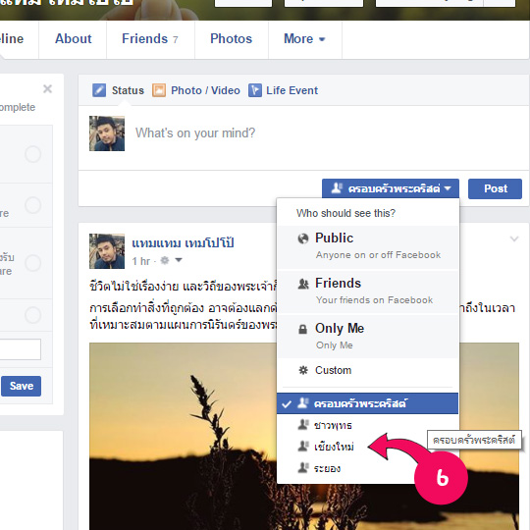Click the Friends people icon in audience menu
This screenshot has width=530, height=530.
pyautogui.click(x=303, y=284)
